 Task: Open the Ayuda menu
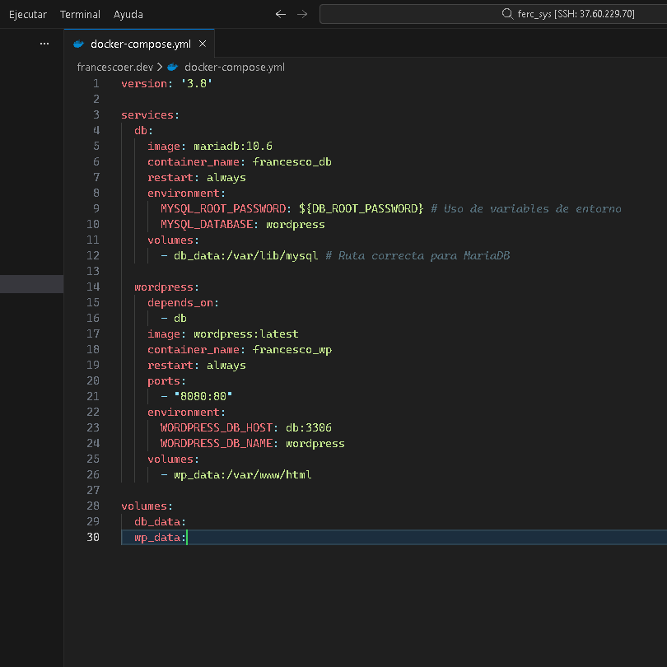[x=128, y=14]
